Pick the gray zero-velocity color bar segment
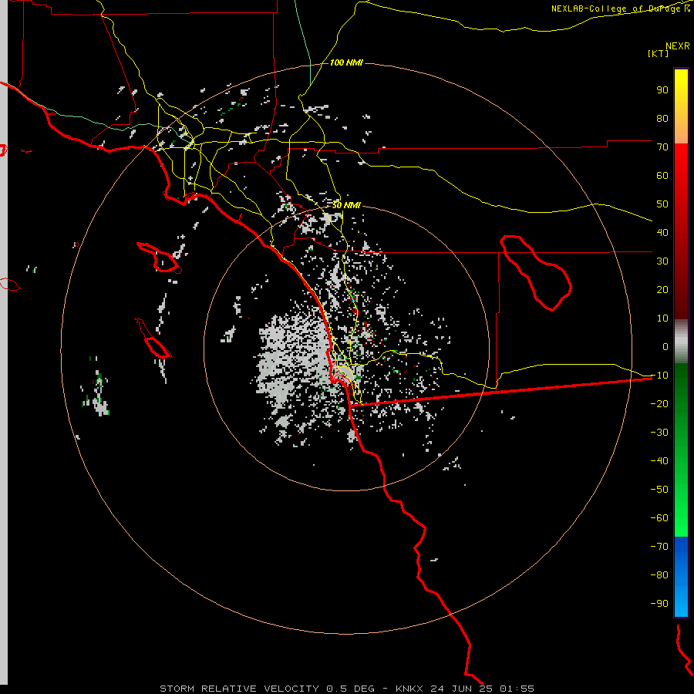 (681, 342)
